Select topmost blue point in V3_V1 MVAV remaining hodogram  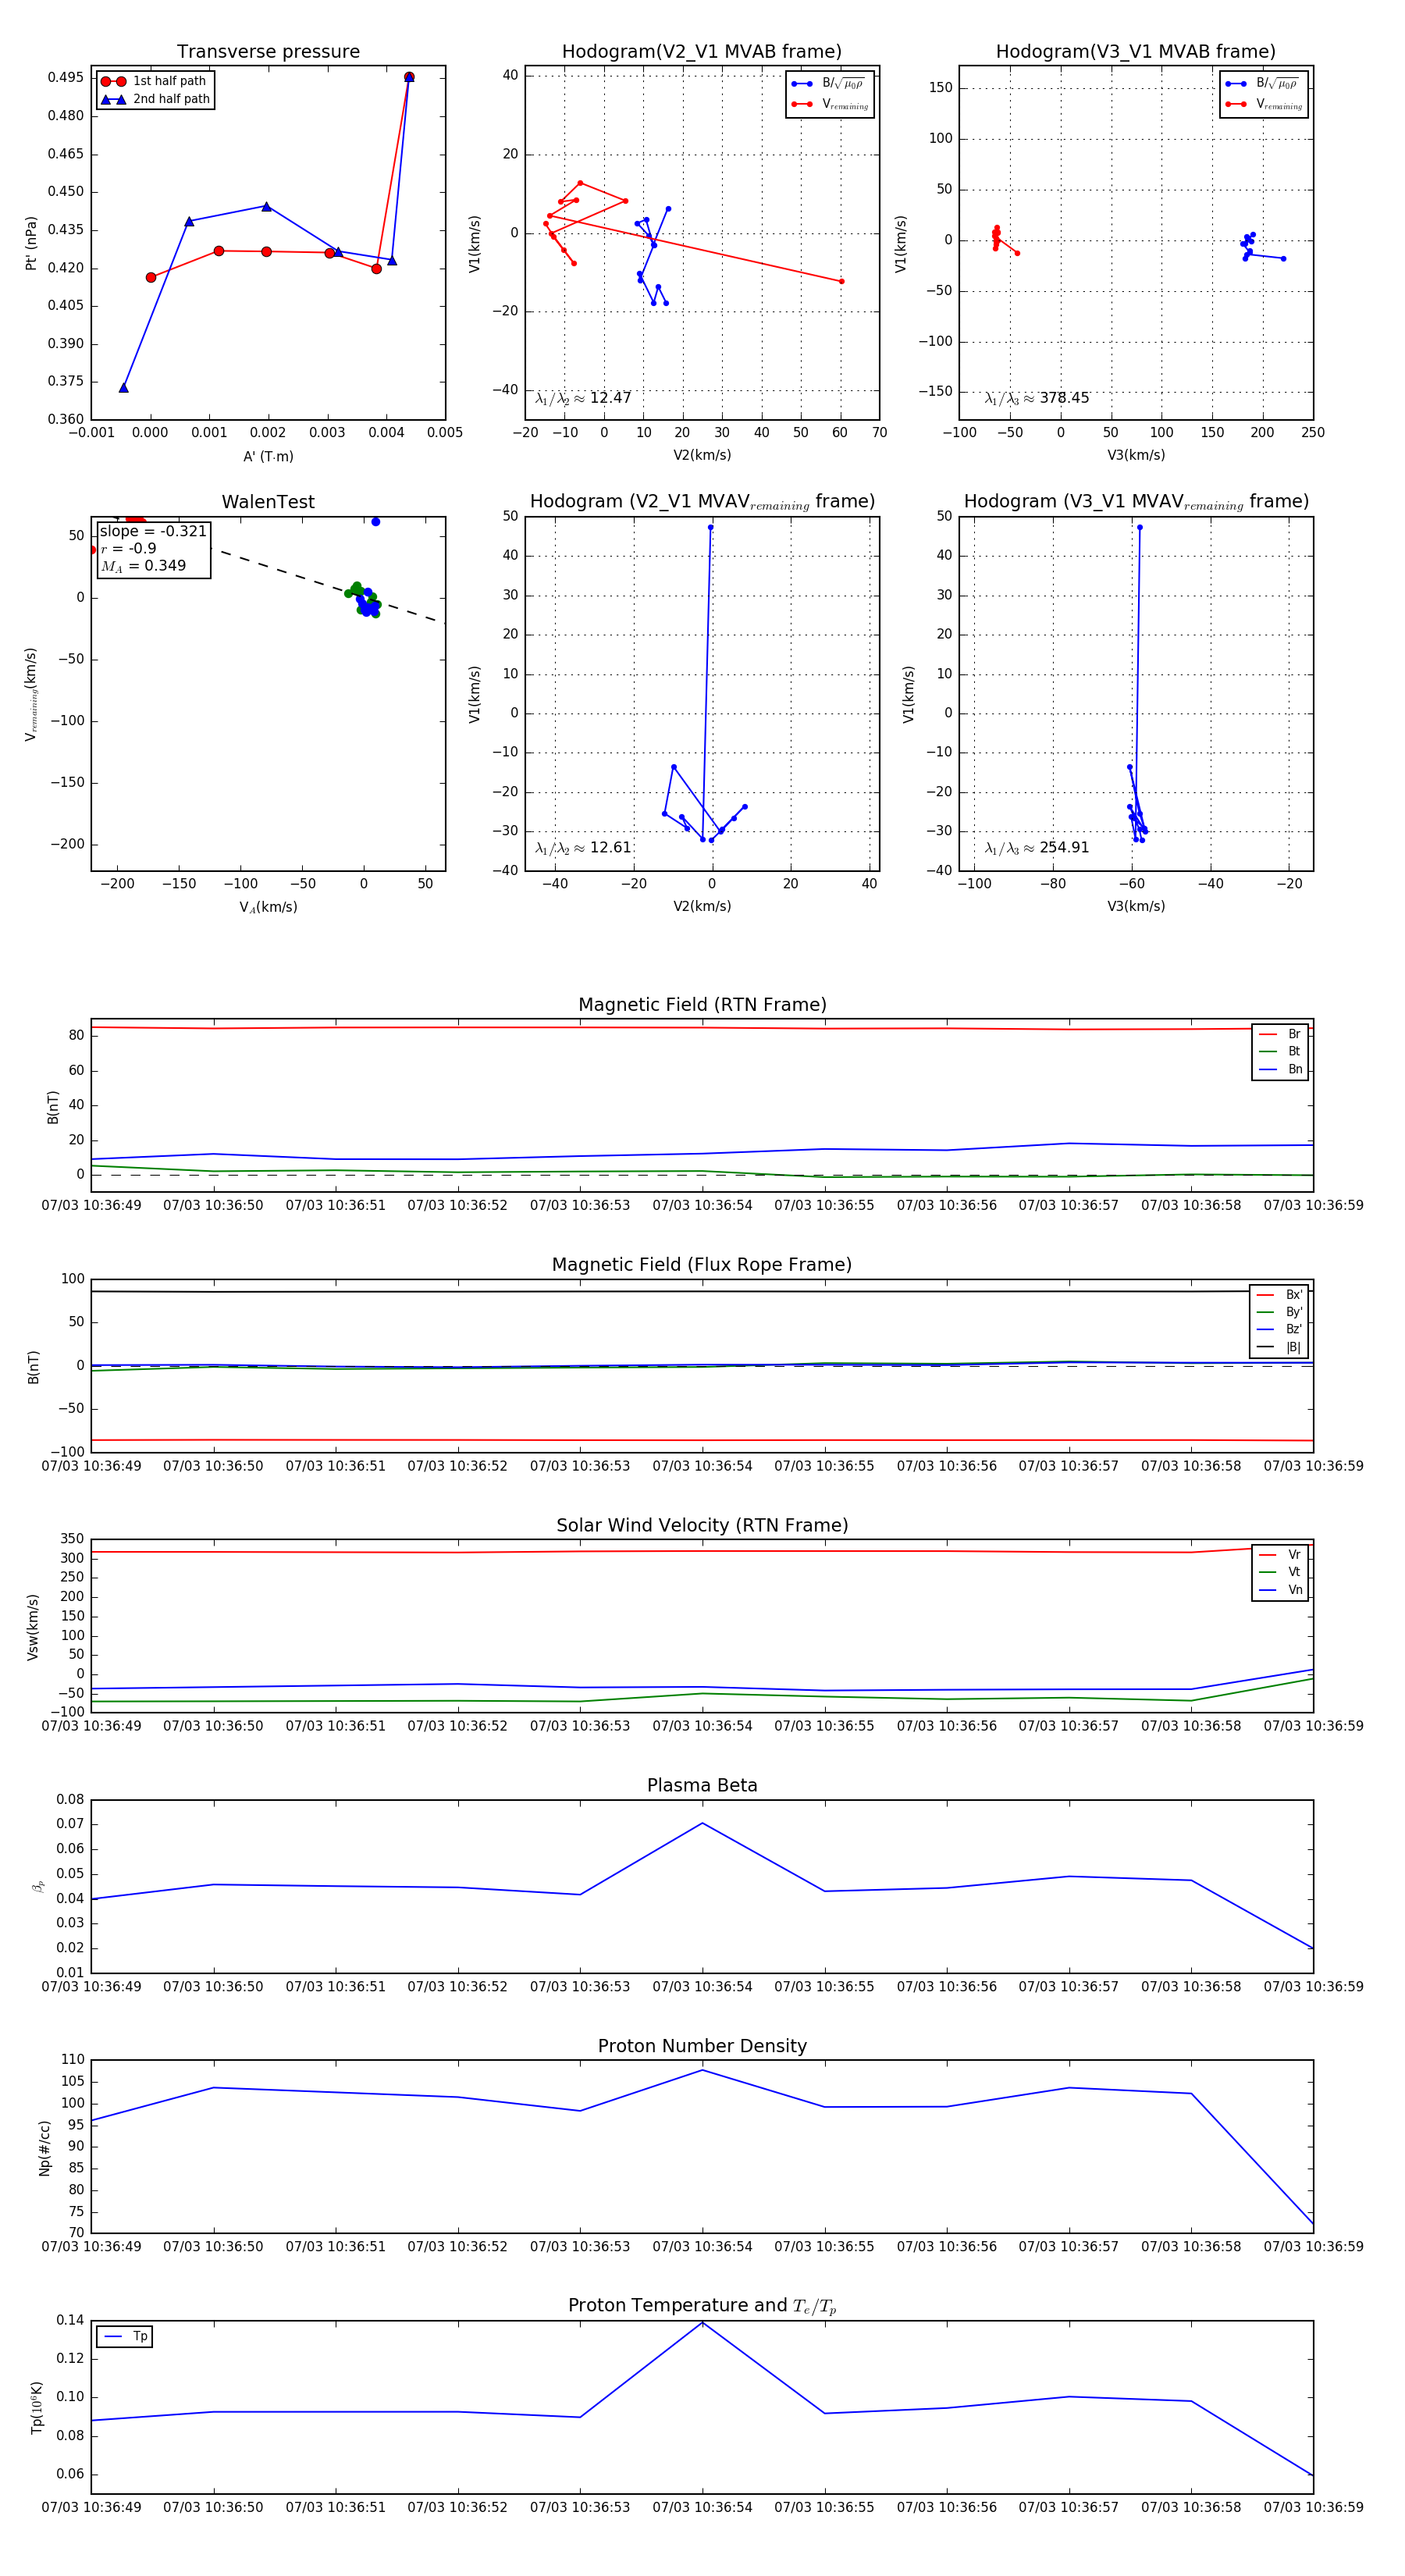(1139, 527)
